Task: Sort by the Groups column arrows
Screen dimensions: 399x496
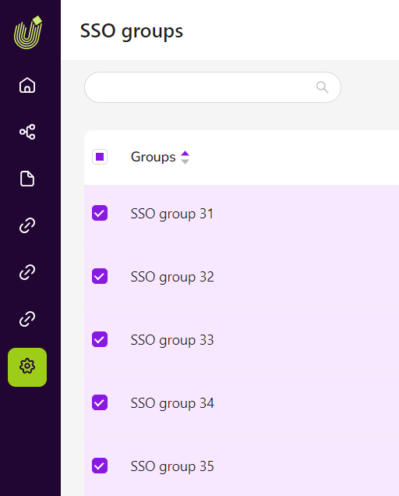Action: pyautogui.click(x=185, y=158)
